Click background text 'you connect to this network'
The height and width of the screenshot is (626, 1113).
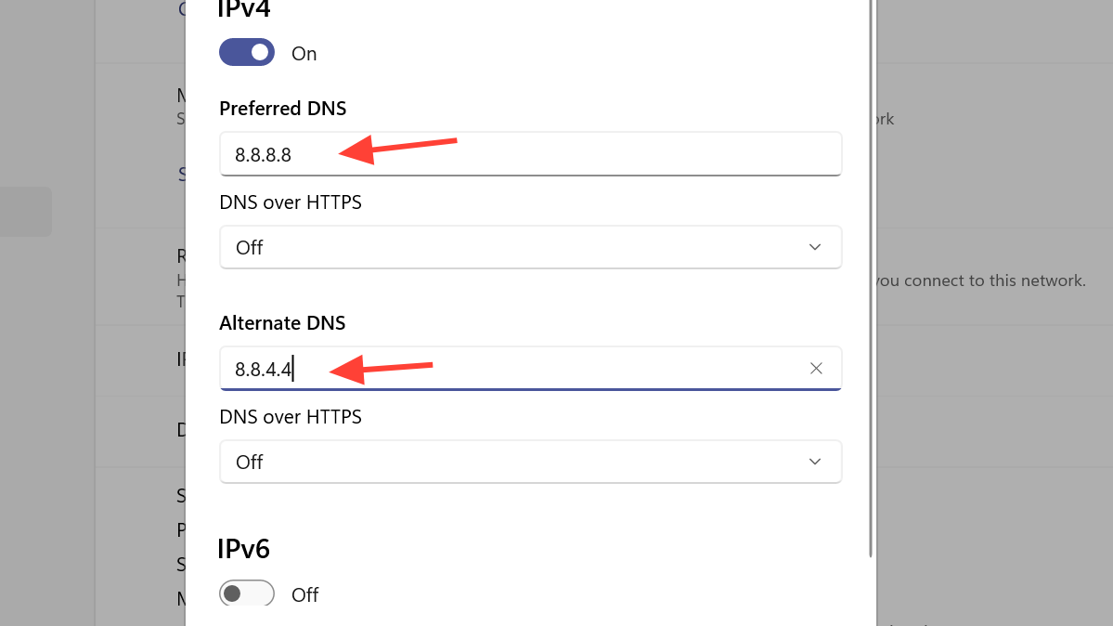click(x=980, y=280)
